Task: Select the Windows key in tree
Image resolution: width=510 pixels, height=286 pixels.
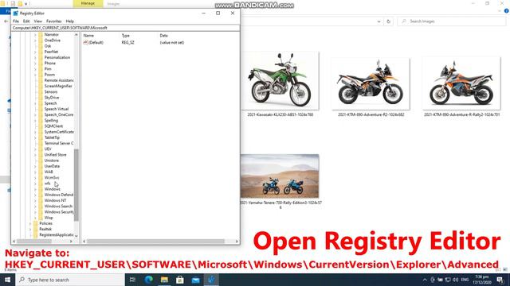Action: coord(53,189)
